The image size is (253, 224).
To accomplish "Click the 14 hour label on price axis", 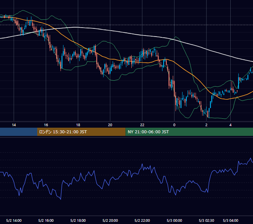I will point(14,125).
